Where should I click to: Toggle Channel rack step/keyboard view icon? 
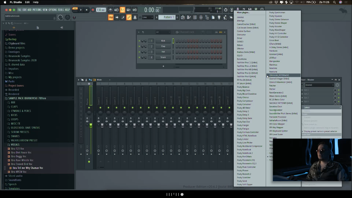tap(221, 32)
